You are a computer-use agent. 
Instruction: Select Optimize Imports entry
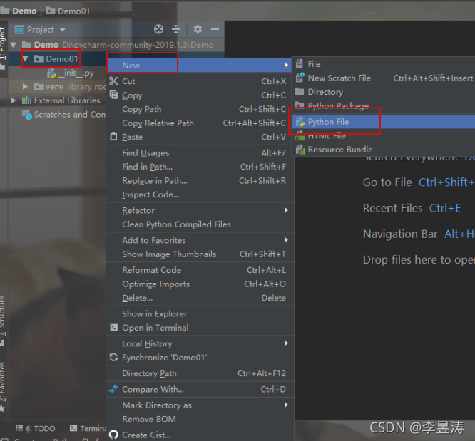[200, 284]
